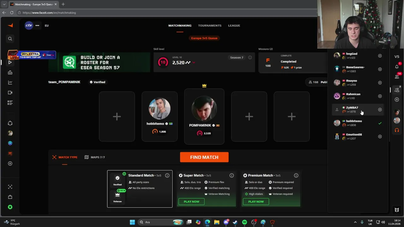Open the sidebar search icon

pyautogui.click(x=10, y=39)
